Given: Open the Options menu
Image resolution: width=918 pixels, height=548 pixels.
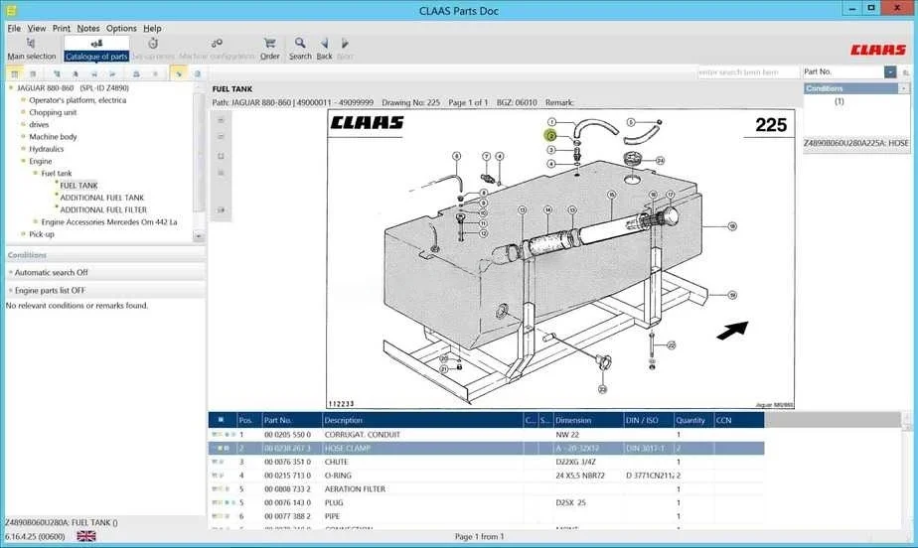Looking at the screenshot, I should 121,28.
